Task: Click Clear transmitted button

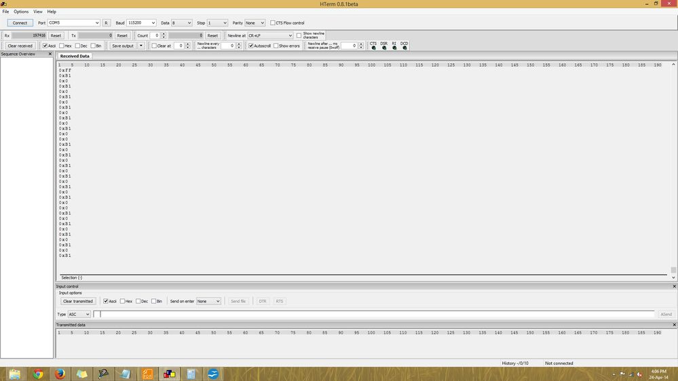Action: [78, 301]
